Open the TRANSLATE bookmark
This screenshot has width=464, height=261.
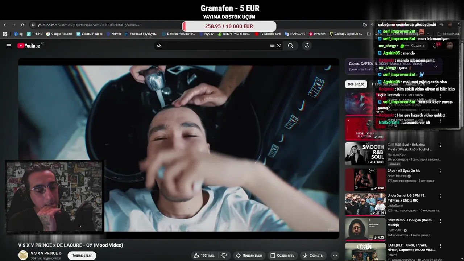click(295, 34)
